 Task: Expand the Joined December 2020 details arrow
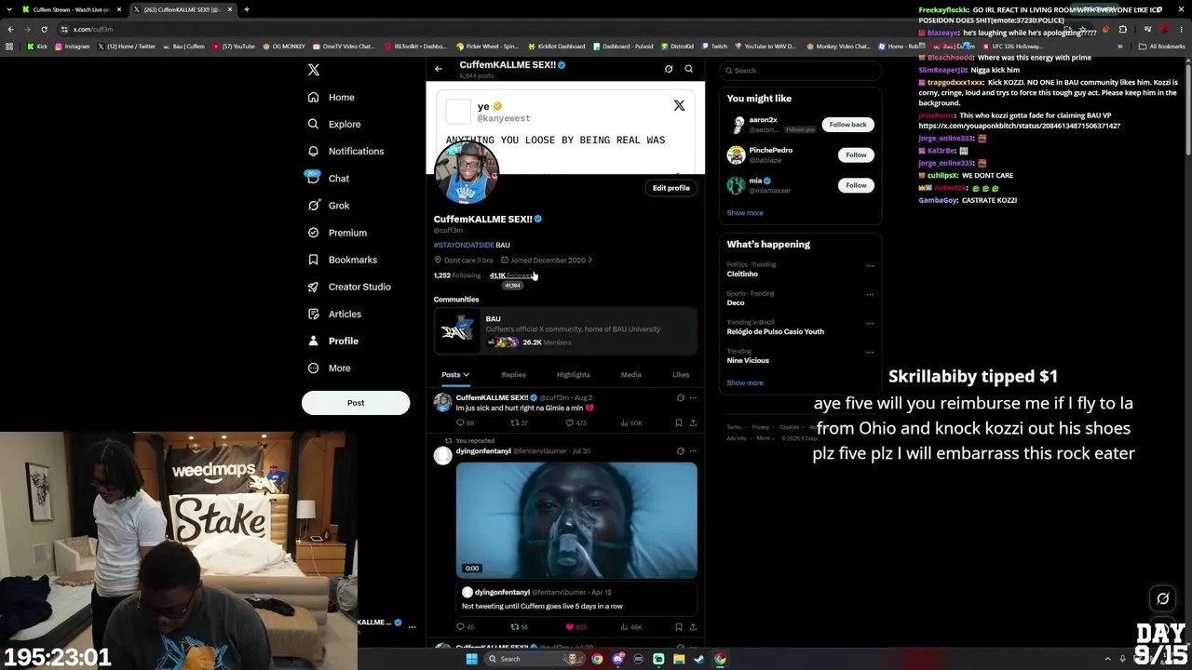[x=589, y=261]
